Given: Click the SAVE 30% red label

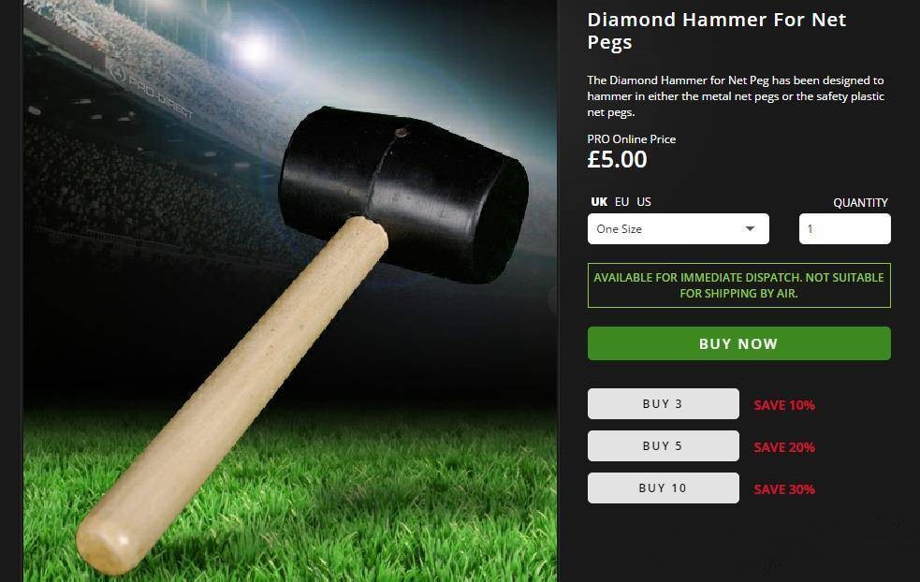Looking at the screenshot, I should coord(784,489).
